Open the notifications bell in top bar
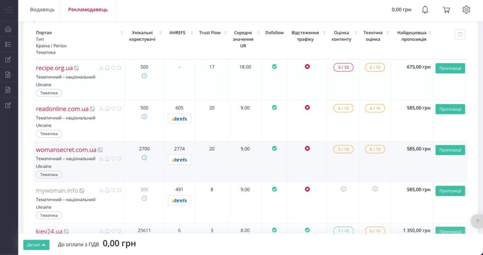Screen dimensions: 483x255 pos(425,9)
